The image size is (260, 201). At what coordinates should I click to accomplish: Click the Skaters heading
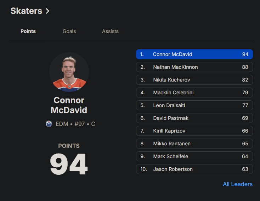point(26,11)
